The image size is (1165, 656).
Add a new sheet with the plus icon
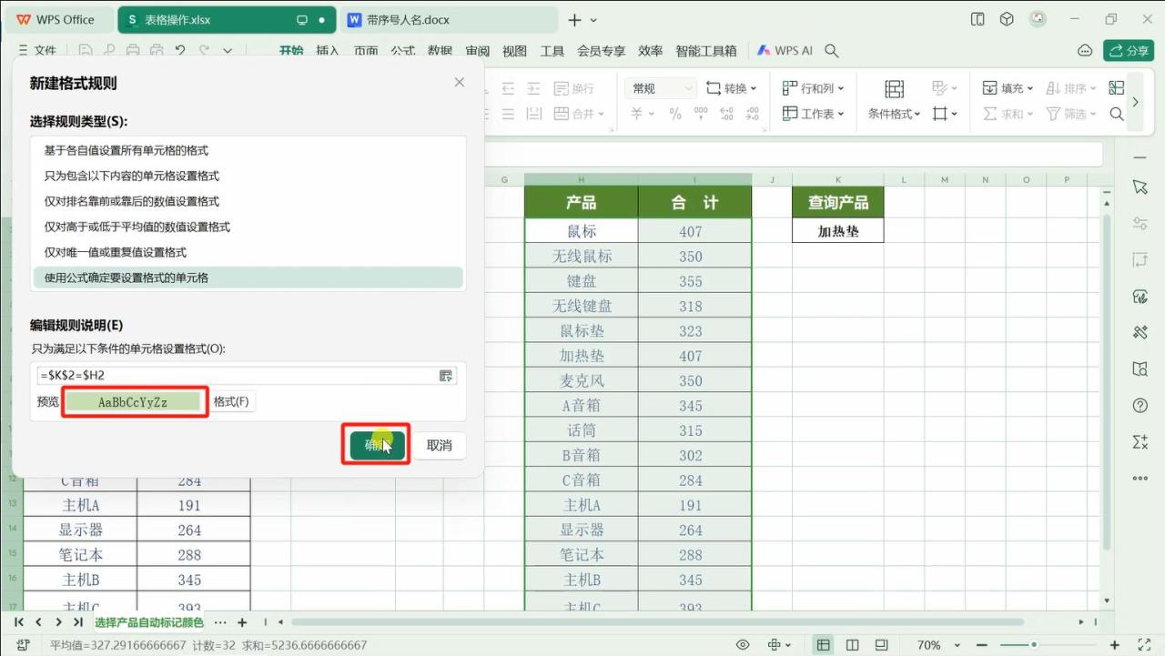[242, 622]
